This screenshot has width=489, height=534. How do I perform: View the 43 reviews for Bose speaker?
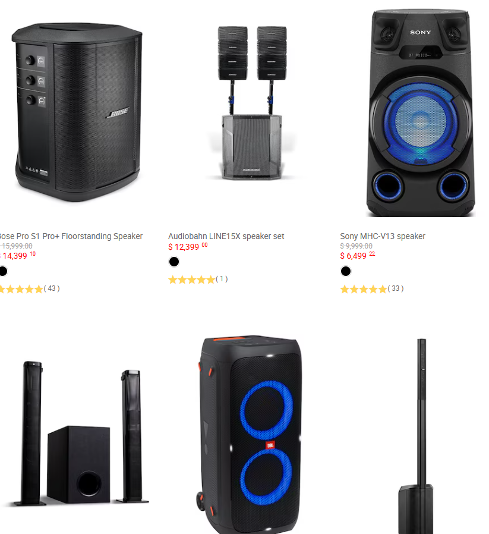click(52, 288)
